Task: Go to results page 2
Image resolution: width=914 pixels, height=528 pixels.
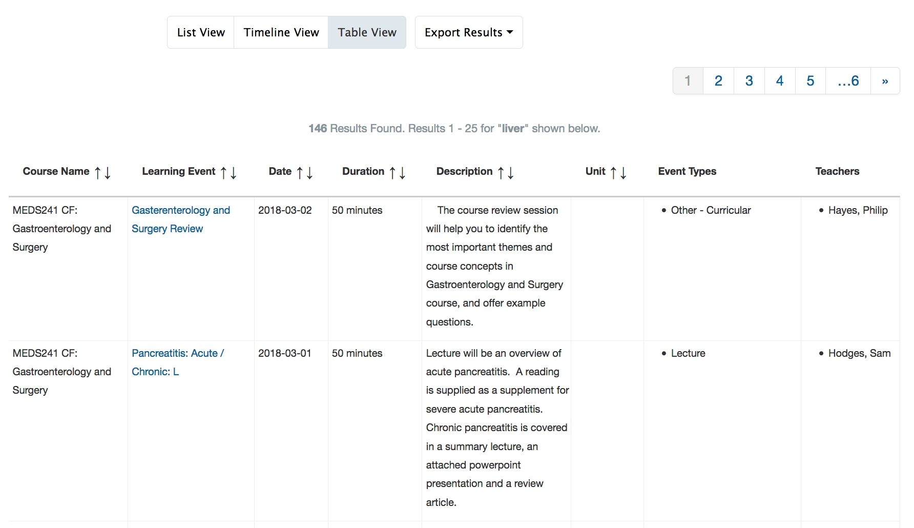Action: pyautogui.click(x=718, y=81)
